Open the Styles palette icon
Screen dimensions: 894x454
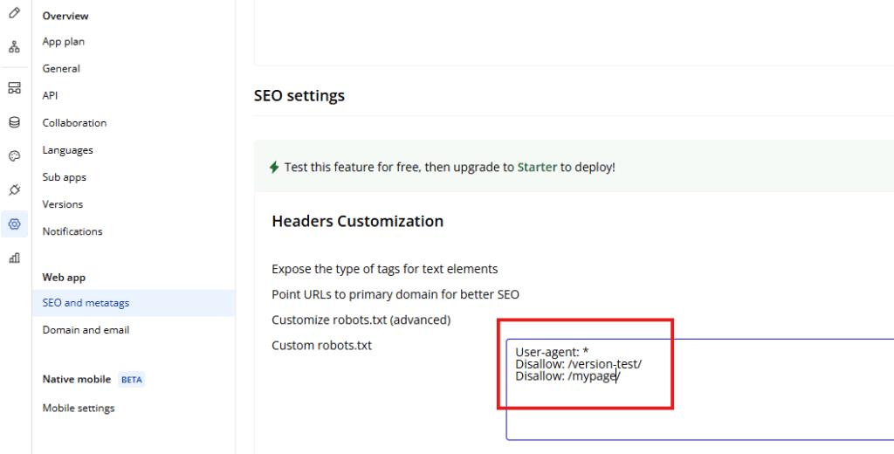click(14, 156)
